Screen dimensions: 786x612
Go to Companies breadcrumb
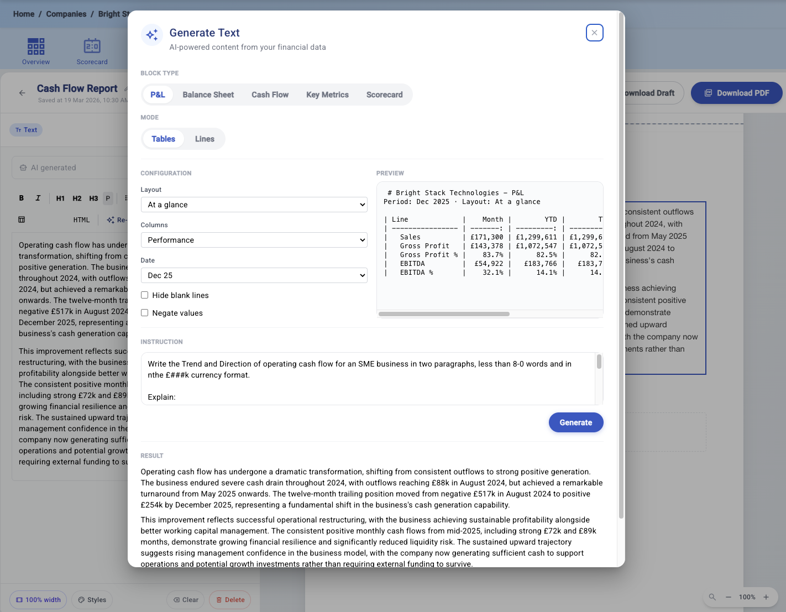[66, 14]
